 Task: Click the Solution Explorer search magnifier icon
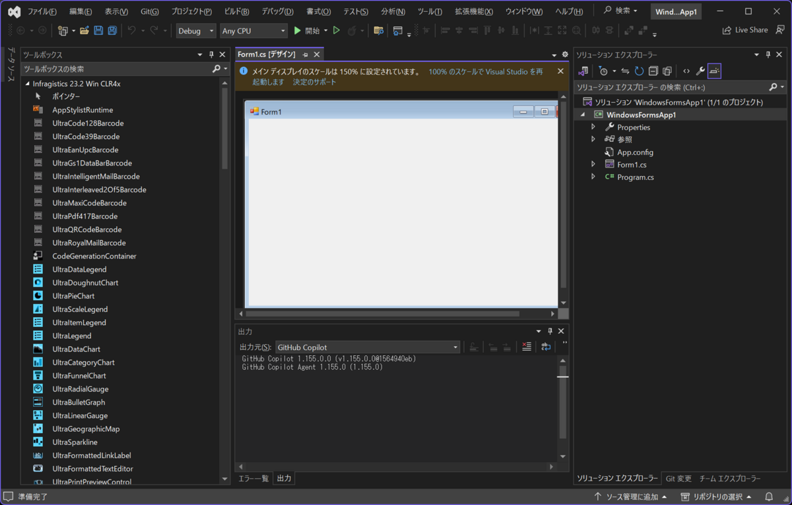[774, 87]
